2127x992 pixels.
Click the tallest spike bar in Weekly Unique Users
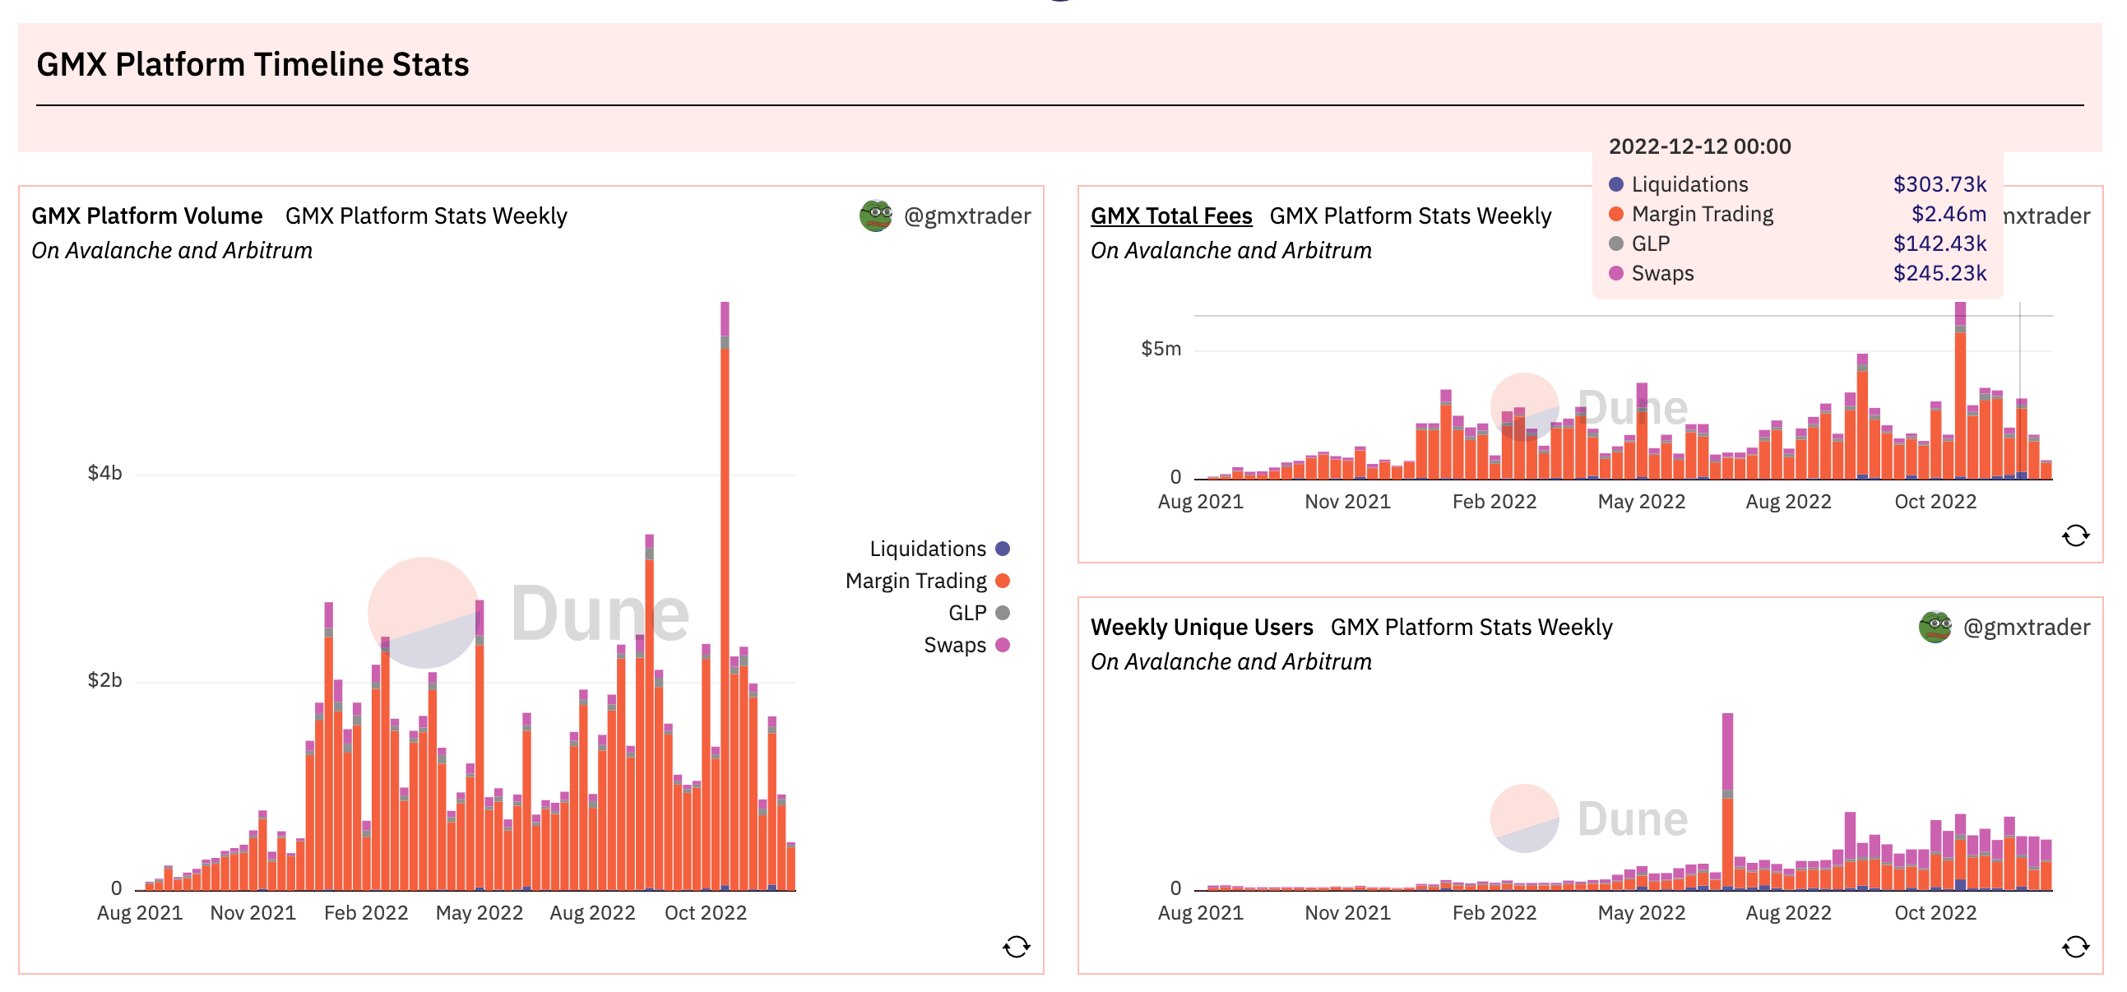click(1727, 802)
